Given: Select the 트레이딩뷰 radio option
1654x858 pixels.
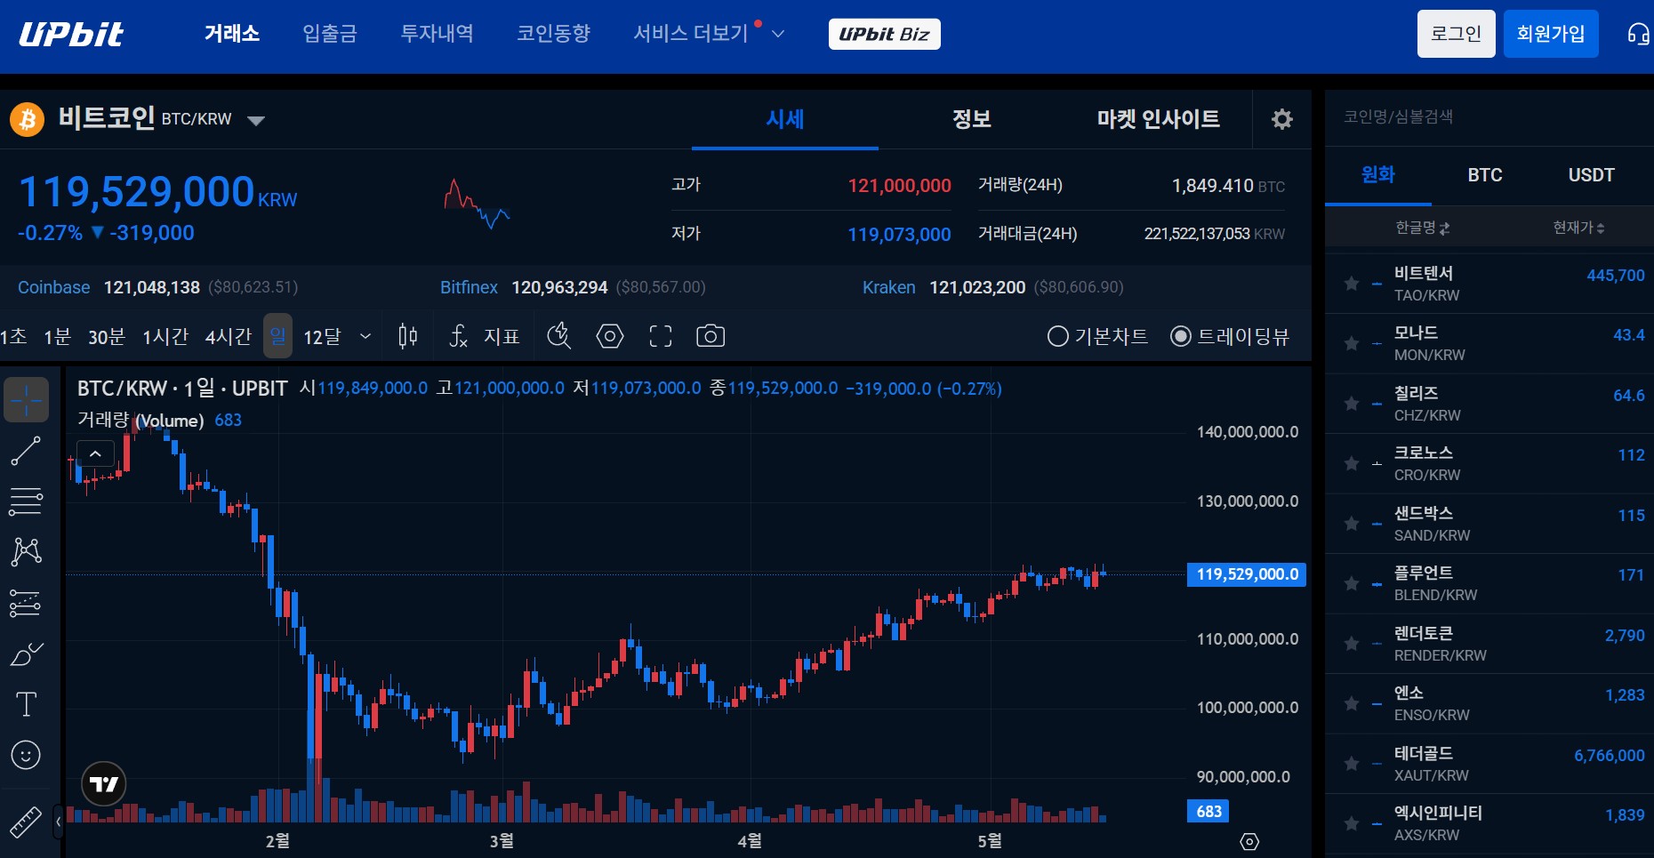Looking at the screenshot, I should (x=1230, y=336).
